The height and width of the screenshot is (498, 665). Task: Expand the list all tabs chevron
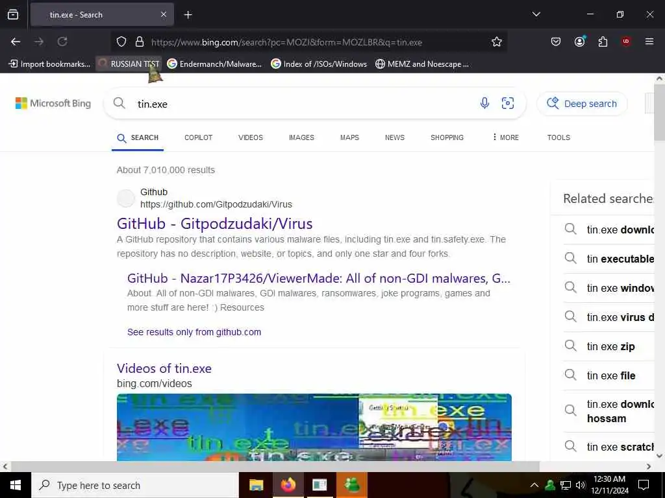click(x=536, y=14)
